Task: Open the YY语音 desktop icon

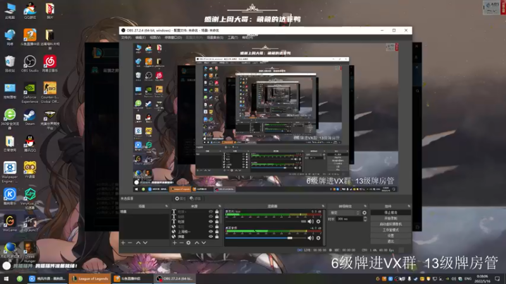Action: coord(30,170)
